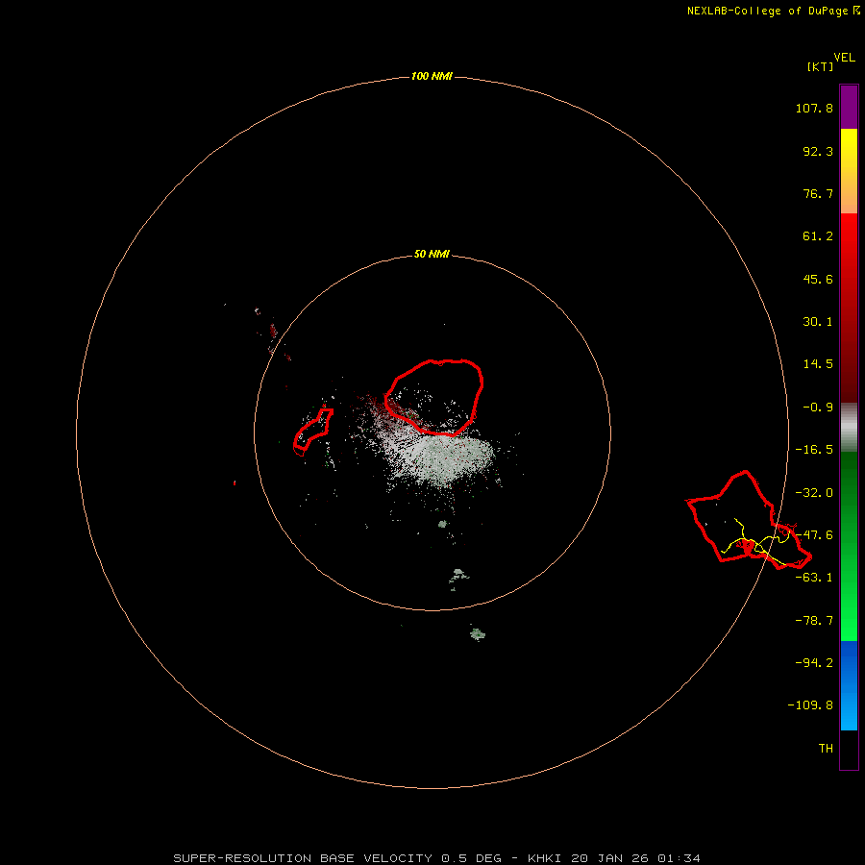Click the eastern island outline with yellow roads

pos(749,520)
